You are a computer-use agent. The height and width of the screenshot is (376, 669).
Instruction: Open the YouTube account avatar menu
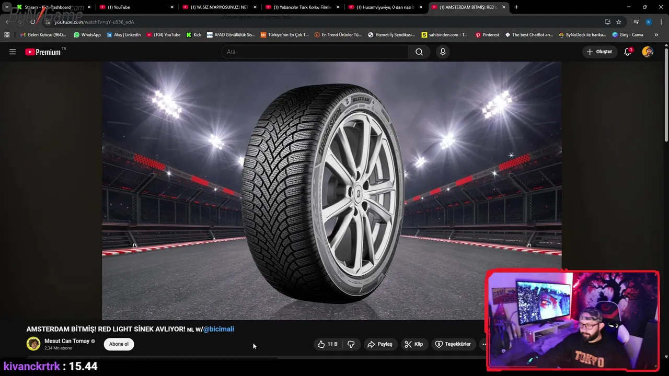pyautogui.click(x=648, y=52)
